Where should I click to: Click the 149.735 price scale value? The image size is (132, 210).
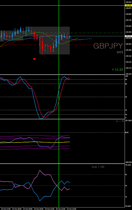pyautogui.click(x=129, y=20)
